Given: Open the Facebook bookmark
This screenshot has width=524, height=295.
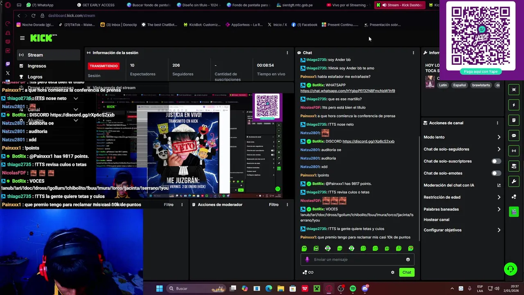Looking at the screenshot, I should click(304, 25).
